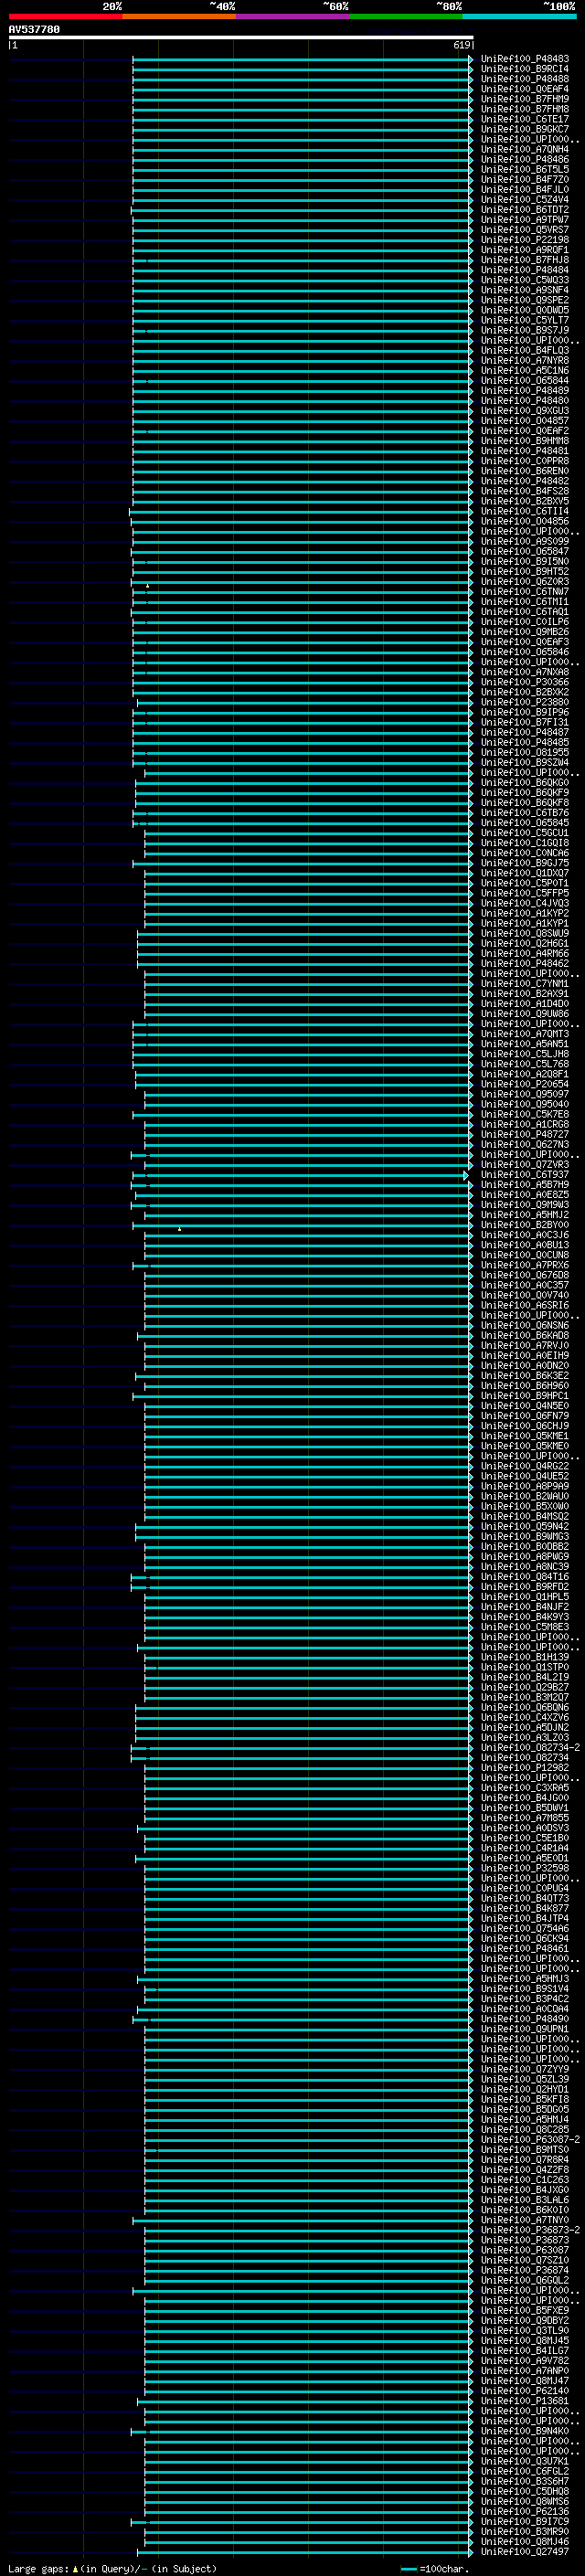Open the UniRef100_P32598 entry
Screen dimensions: 585x2576
pos(525,1868)
